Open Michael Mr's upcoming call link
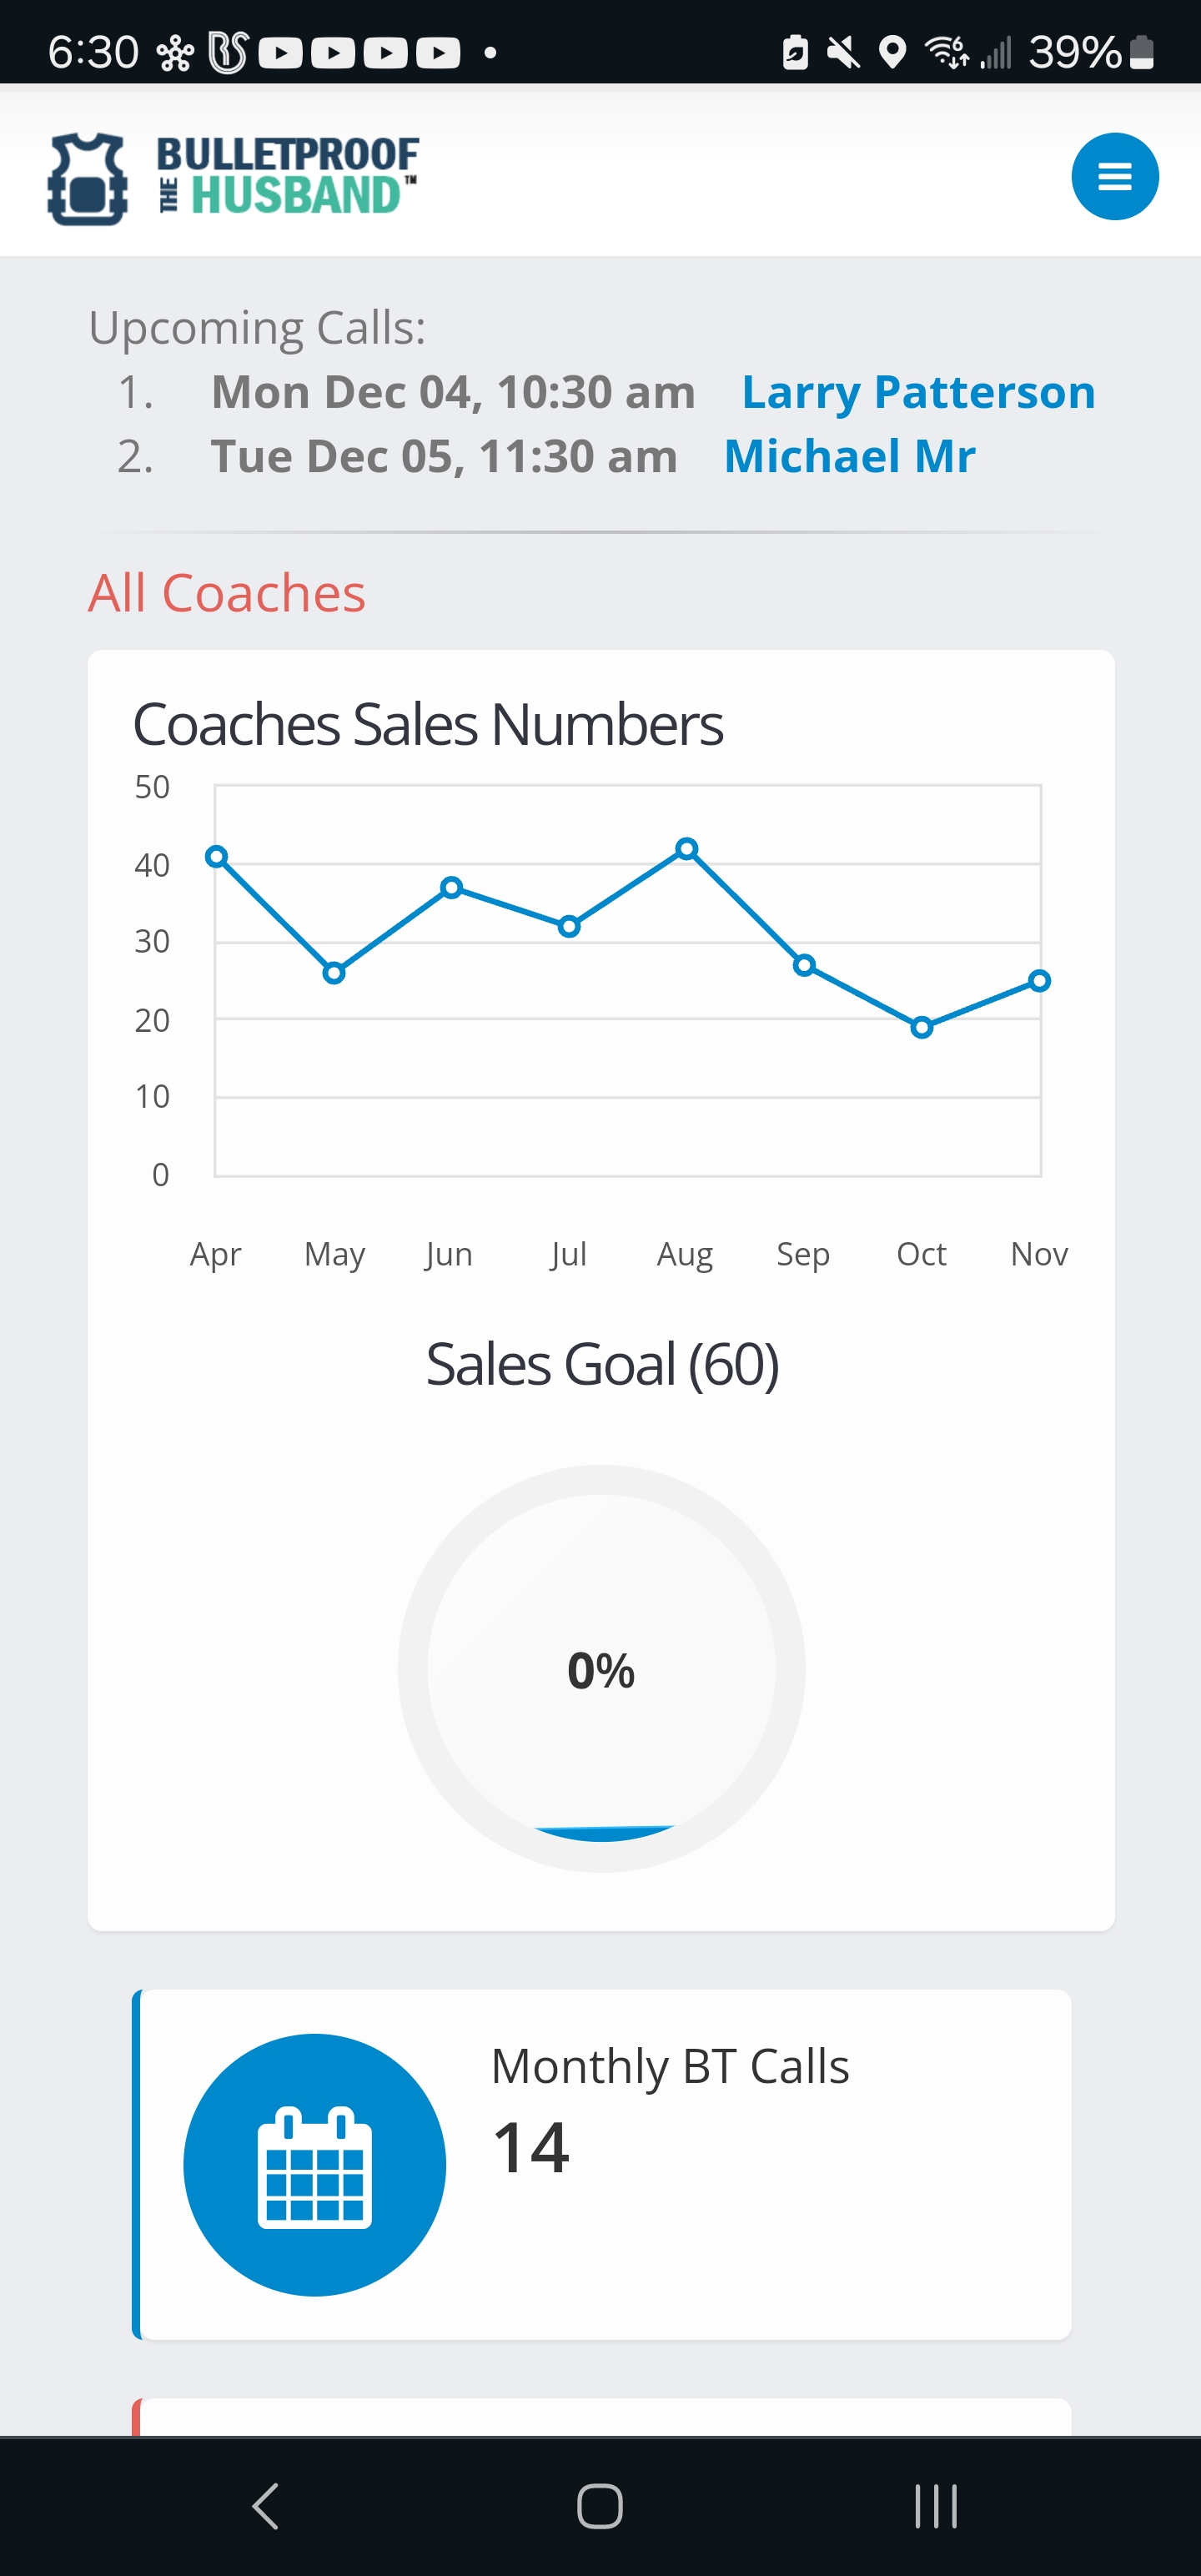This screenshot has width=1201, height=2576. [x=849, y=456]
